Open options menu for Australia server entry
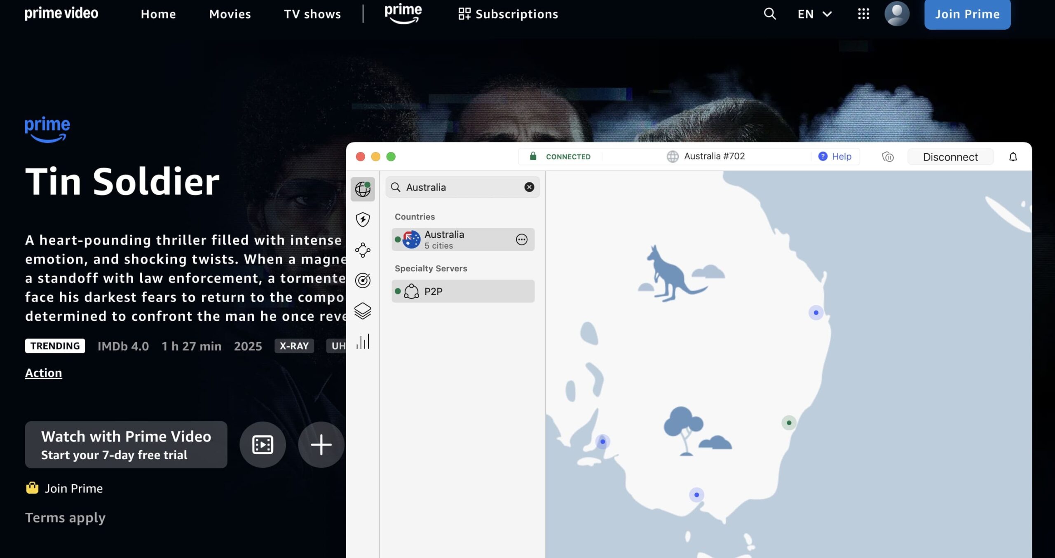The height and width of the screenshot is (558, 1055). coord(521,239)
